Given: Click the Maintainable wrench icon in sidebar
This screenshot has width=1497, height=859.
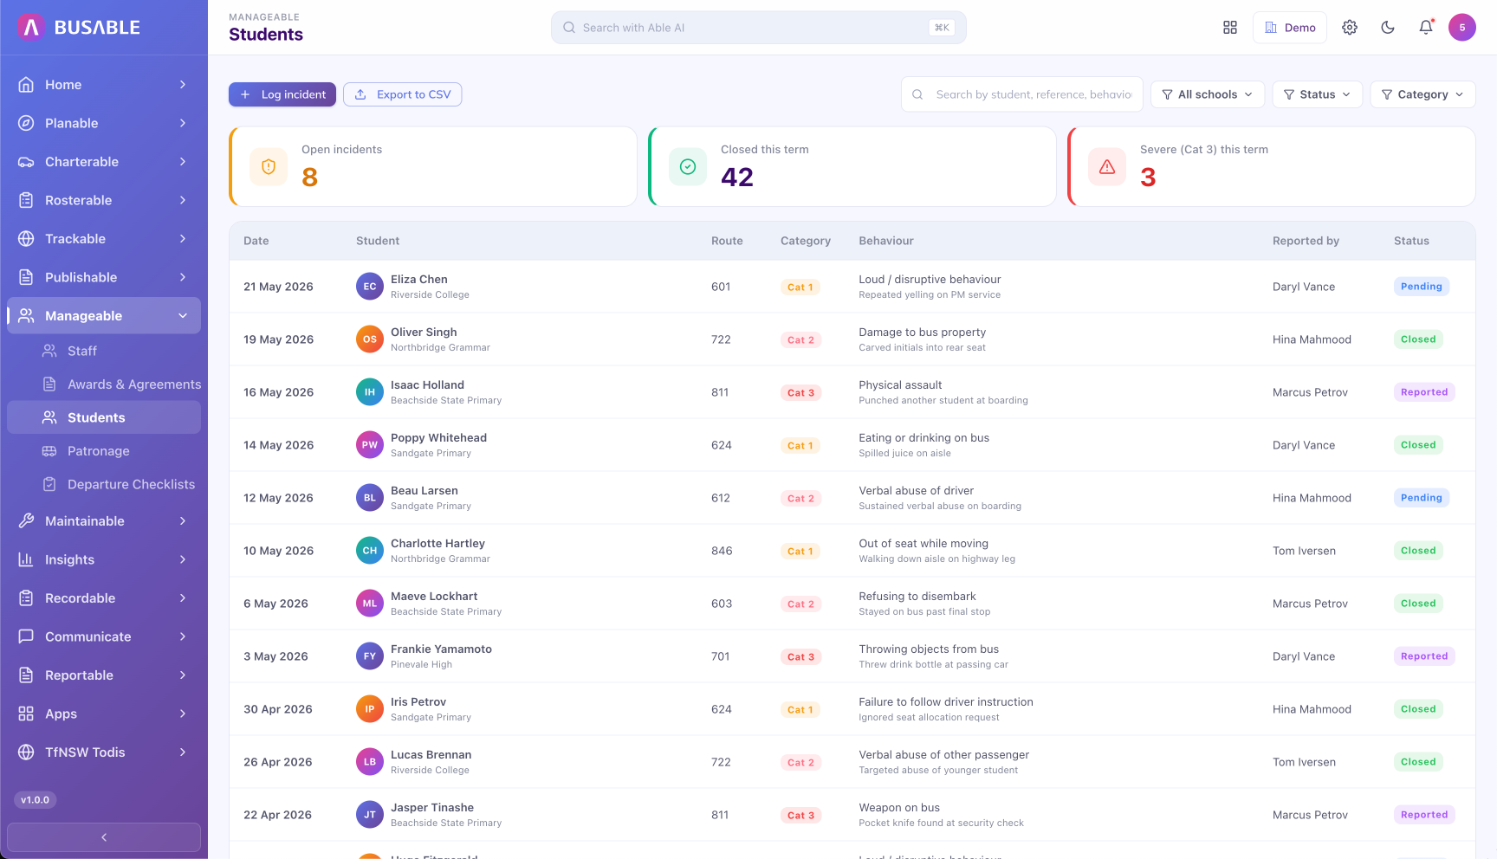Looking at the screenshot, I should point(26,521).
